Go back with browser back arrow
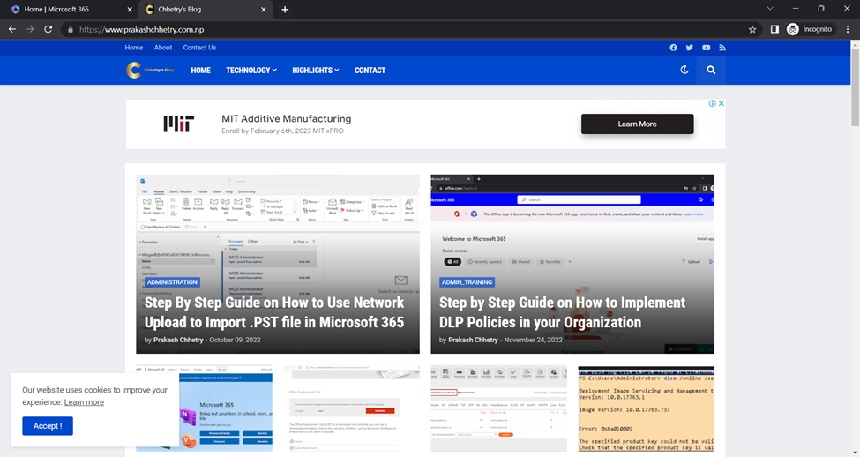The height and width of the screenshot is (457, 860). coord(12,29)
